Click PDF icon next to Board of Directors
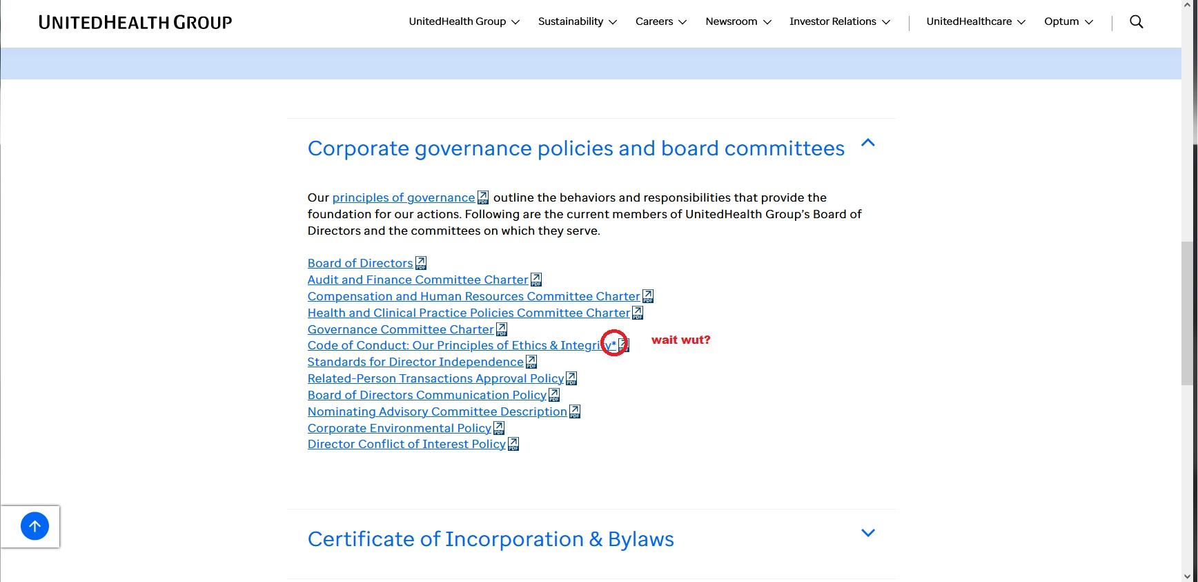This screenshot has width=1198, height=582. tap(421, 263)
